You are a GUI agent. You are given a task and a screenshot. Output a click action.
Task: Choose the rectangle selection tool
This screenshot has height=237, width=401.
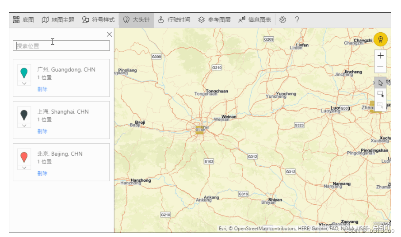(x=380, y=94)
